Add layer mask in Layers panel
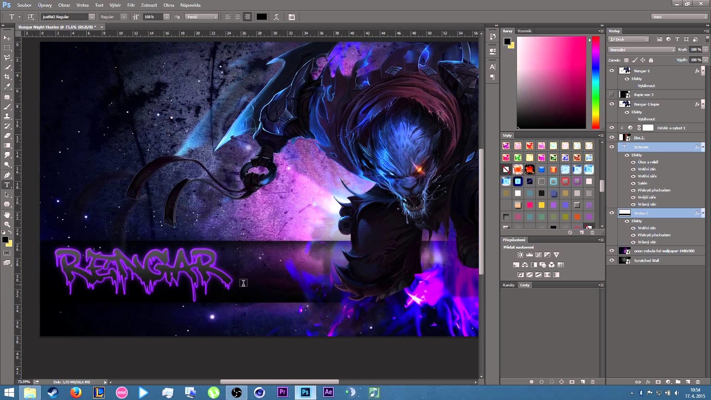Viewport: 711px width, 400px height. click(658, 382)
